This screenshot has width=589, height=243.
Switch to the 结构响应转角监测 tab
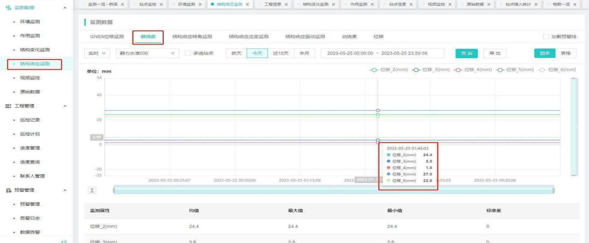coord(192,37)
